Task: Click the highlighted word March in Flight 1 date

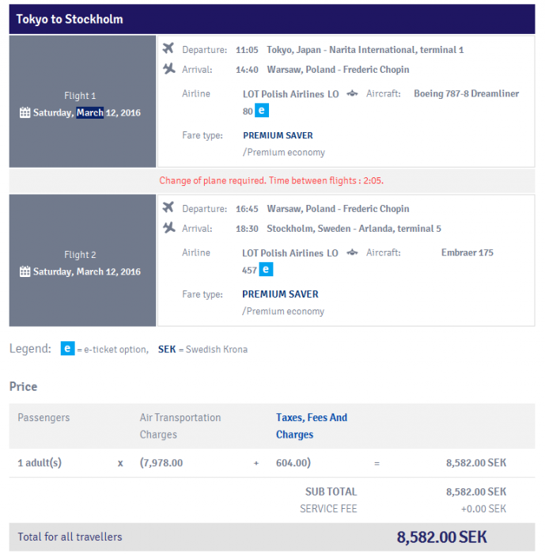Action: 90,112
